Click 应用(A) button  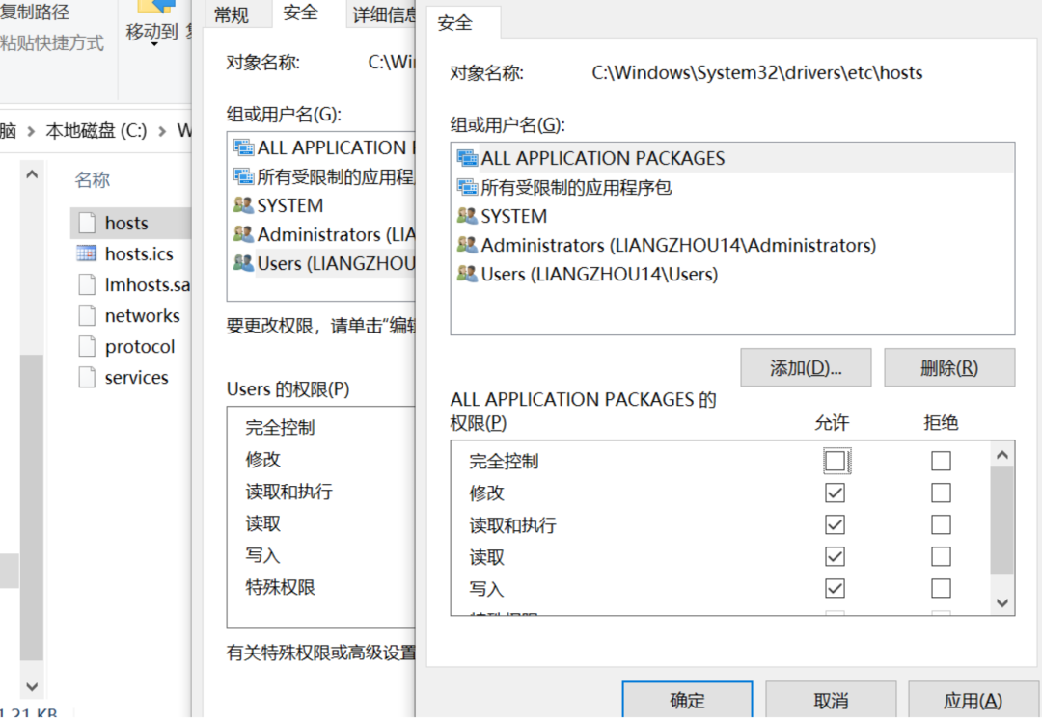(x=973, y=700)
